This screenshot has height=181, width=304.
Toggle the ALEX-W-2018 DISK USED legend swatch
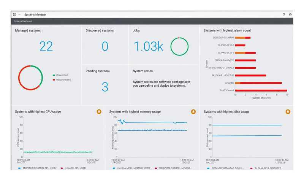pyautogui.click(x=251, y=168)
